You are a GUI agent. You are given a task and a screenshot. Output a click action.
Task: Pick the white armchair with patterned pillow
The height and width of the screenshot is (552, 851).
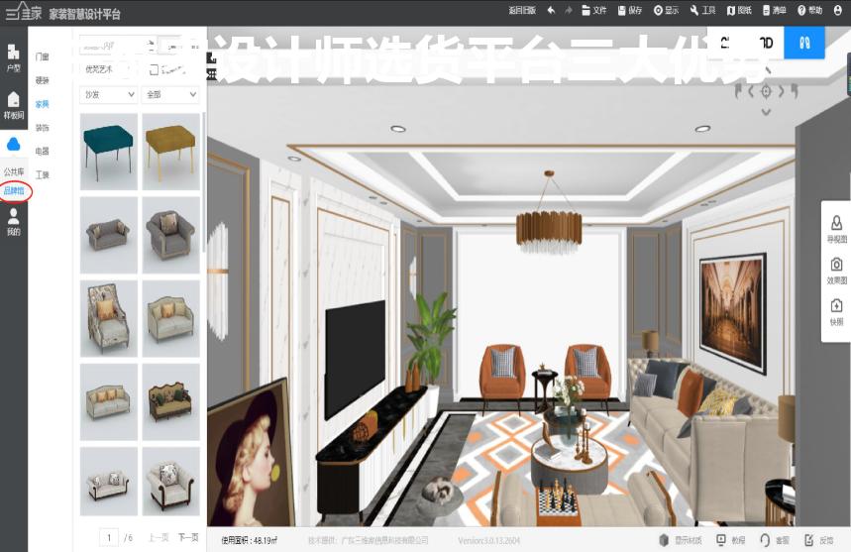pyautogui.click(x=171, y=482)
